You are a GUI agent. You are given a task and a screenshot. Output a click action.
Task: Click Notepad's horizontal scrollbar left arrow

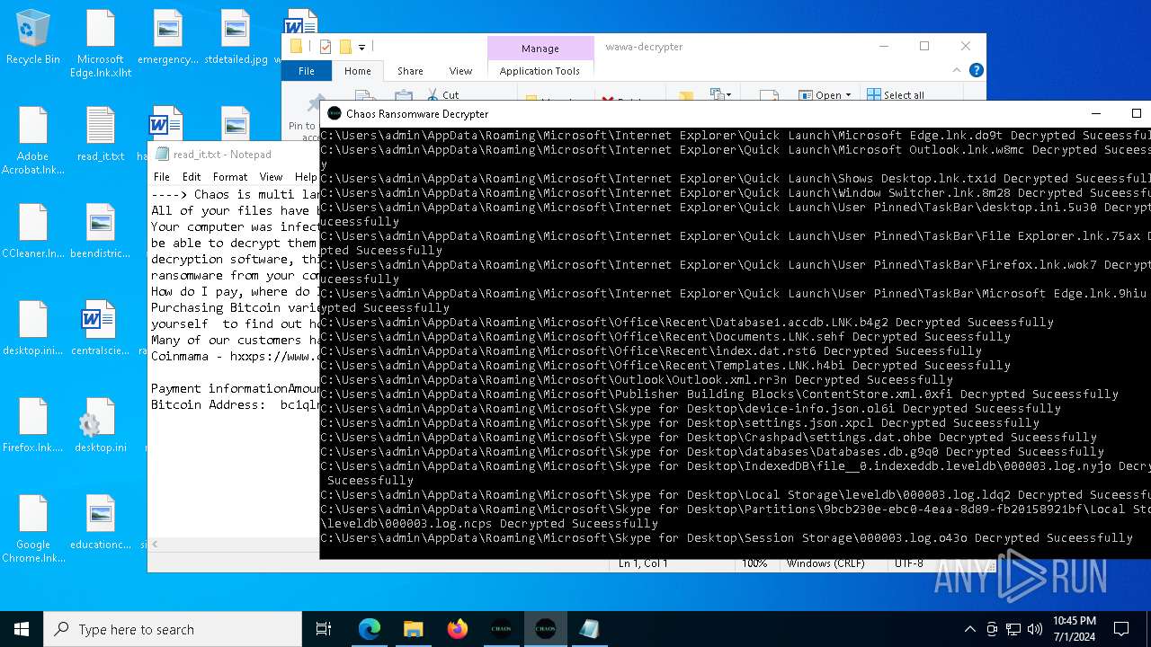[x=155, y=544]
